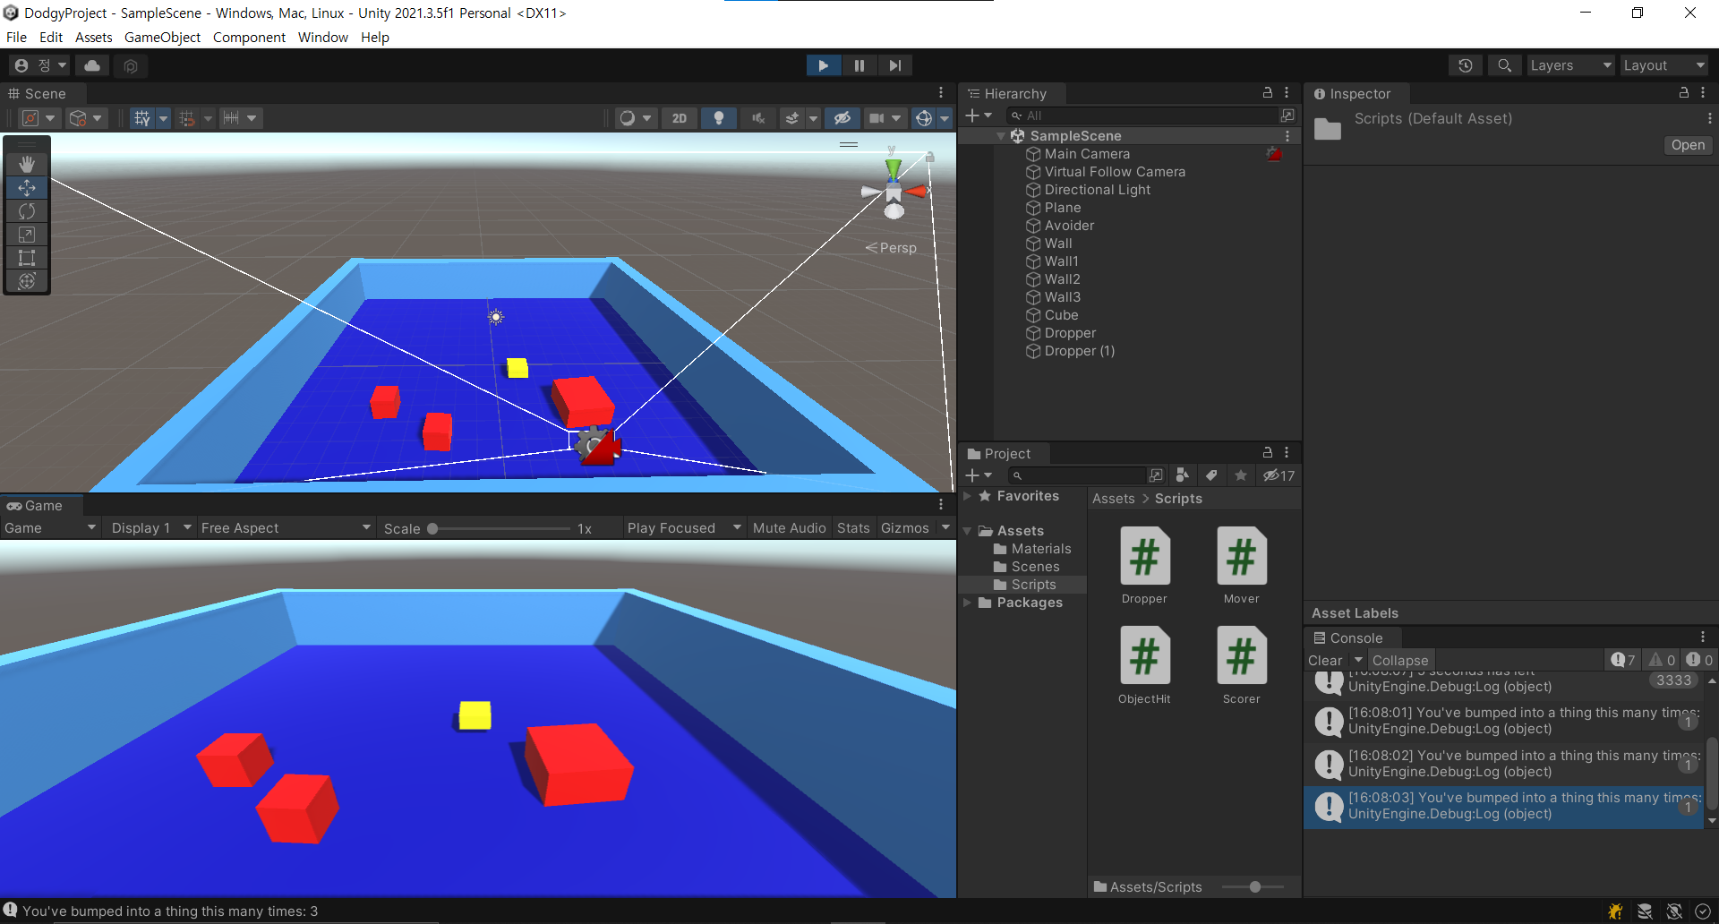Click the Console vertical scrollbar
The width and height of the screenshot is (1719, 924).
click(1712, 774)
